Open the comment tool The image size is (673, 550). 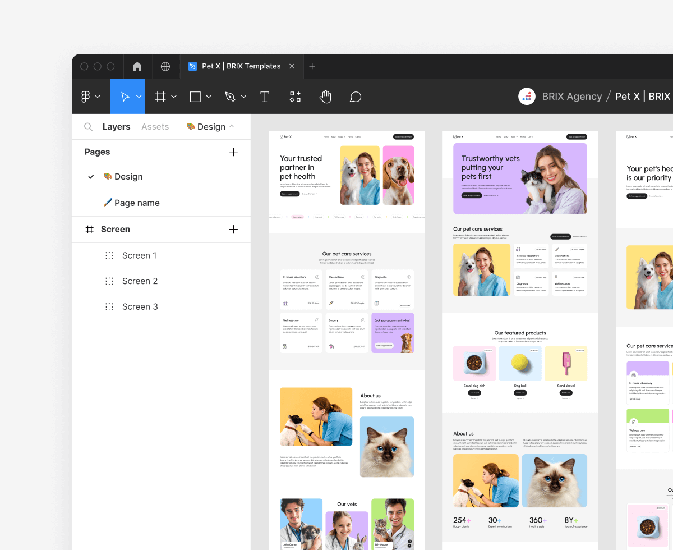tap(355, 96)
